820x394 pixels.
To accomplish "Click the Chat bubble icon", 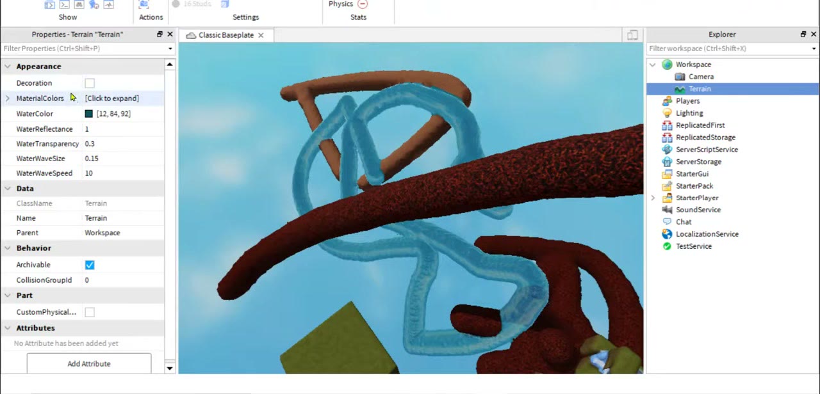I will 667,222.
